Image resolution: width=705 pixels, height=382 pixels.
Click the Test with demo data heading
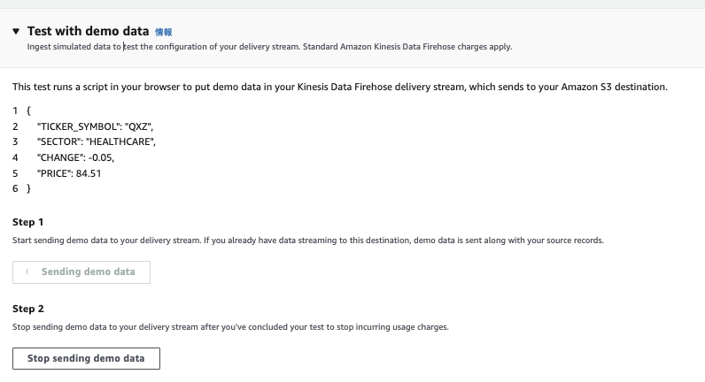point(88,31)
